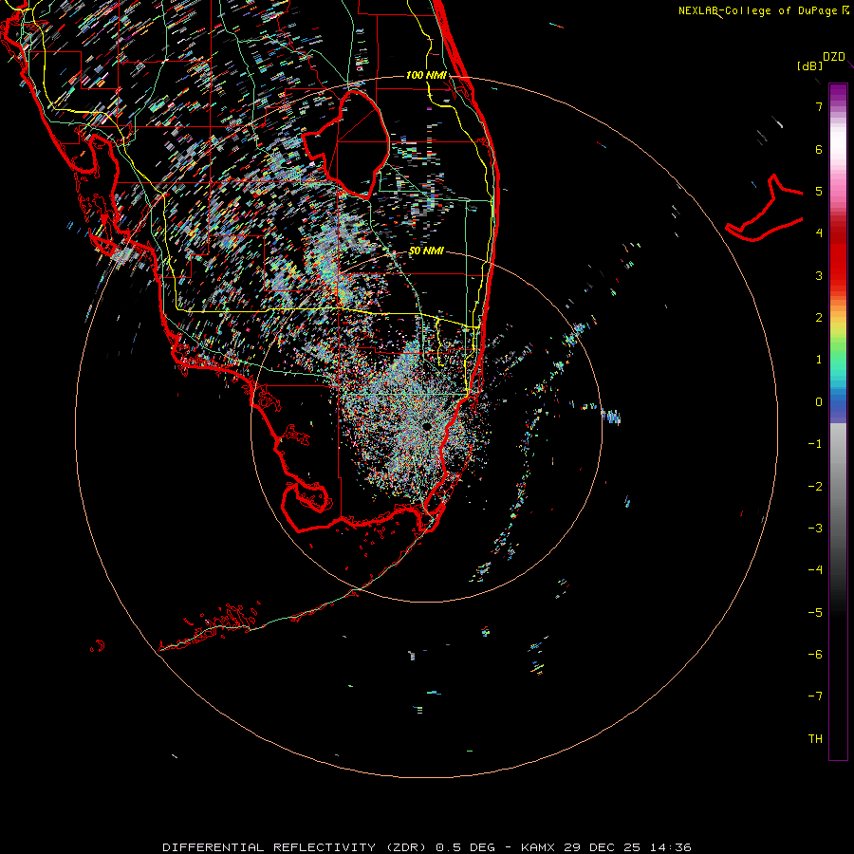Viewport: 854px width, 854px height.
Task: Click the -1 value on color scale
Action: pos(815,444)
